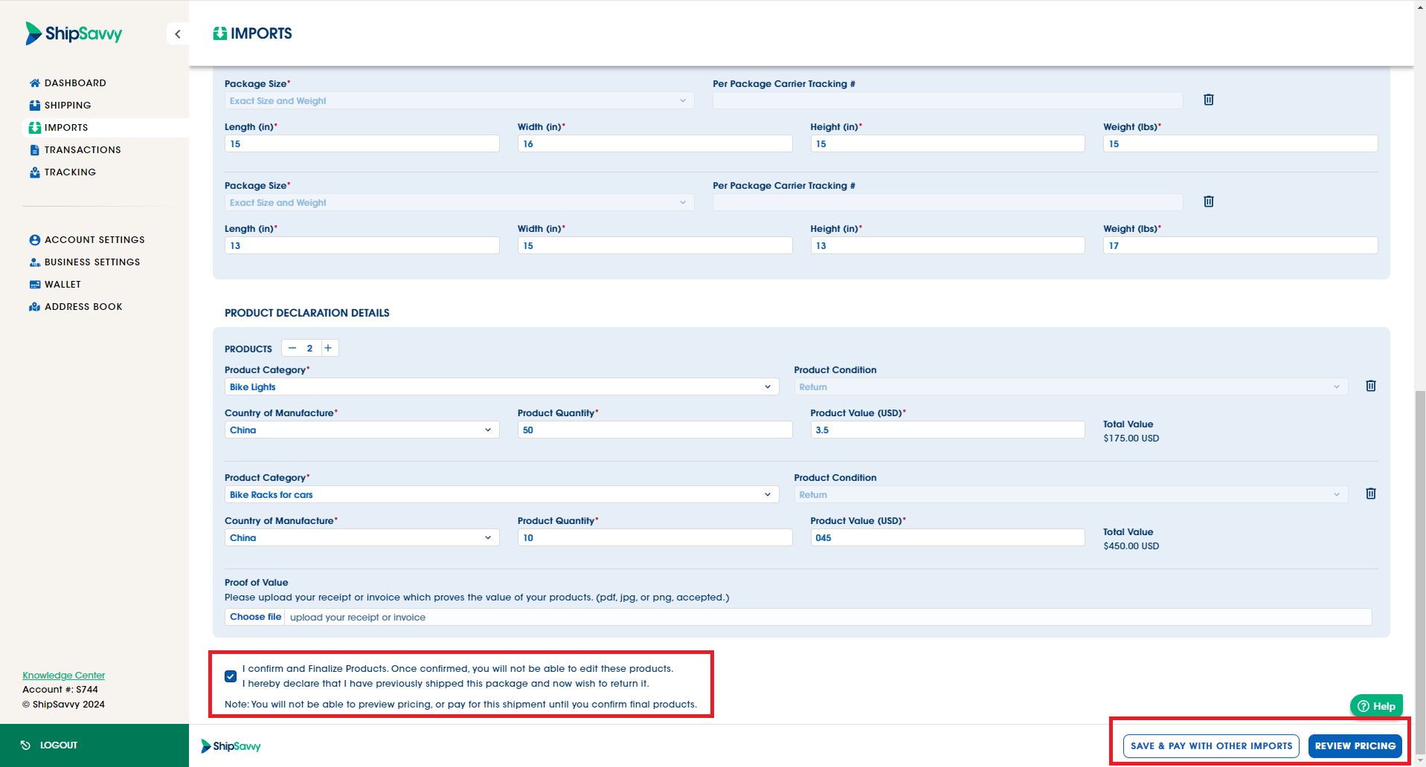This screenshot has height=767, width=1426.
Task: Navigate to Transactions
Action: [75, 150]
